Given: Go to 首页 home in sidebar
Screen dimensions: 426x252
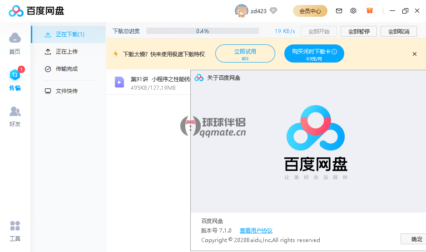Looking at the screenshot, I should click(15, 43).
